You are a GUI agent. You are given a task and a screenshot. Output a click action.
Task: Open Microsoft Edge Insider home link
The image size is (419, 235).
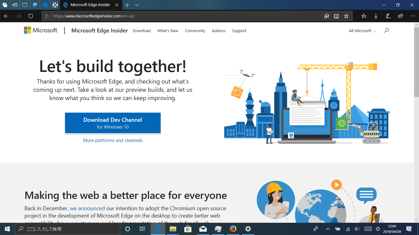pos(99,31)
